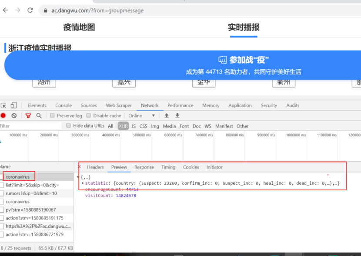Viewport: 361px width, 257px height.
Task: Click the network Filter text field
Action: click(30, 126)
